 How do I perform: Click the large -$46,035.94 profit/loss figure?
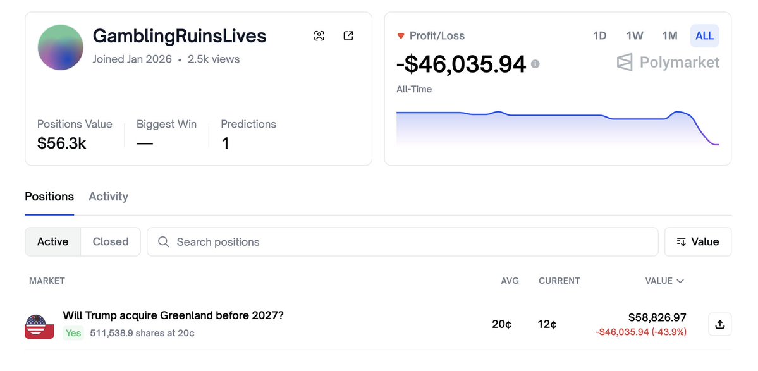[x=461, y=64]
